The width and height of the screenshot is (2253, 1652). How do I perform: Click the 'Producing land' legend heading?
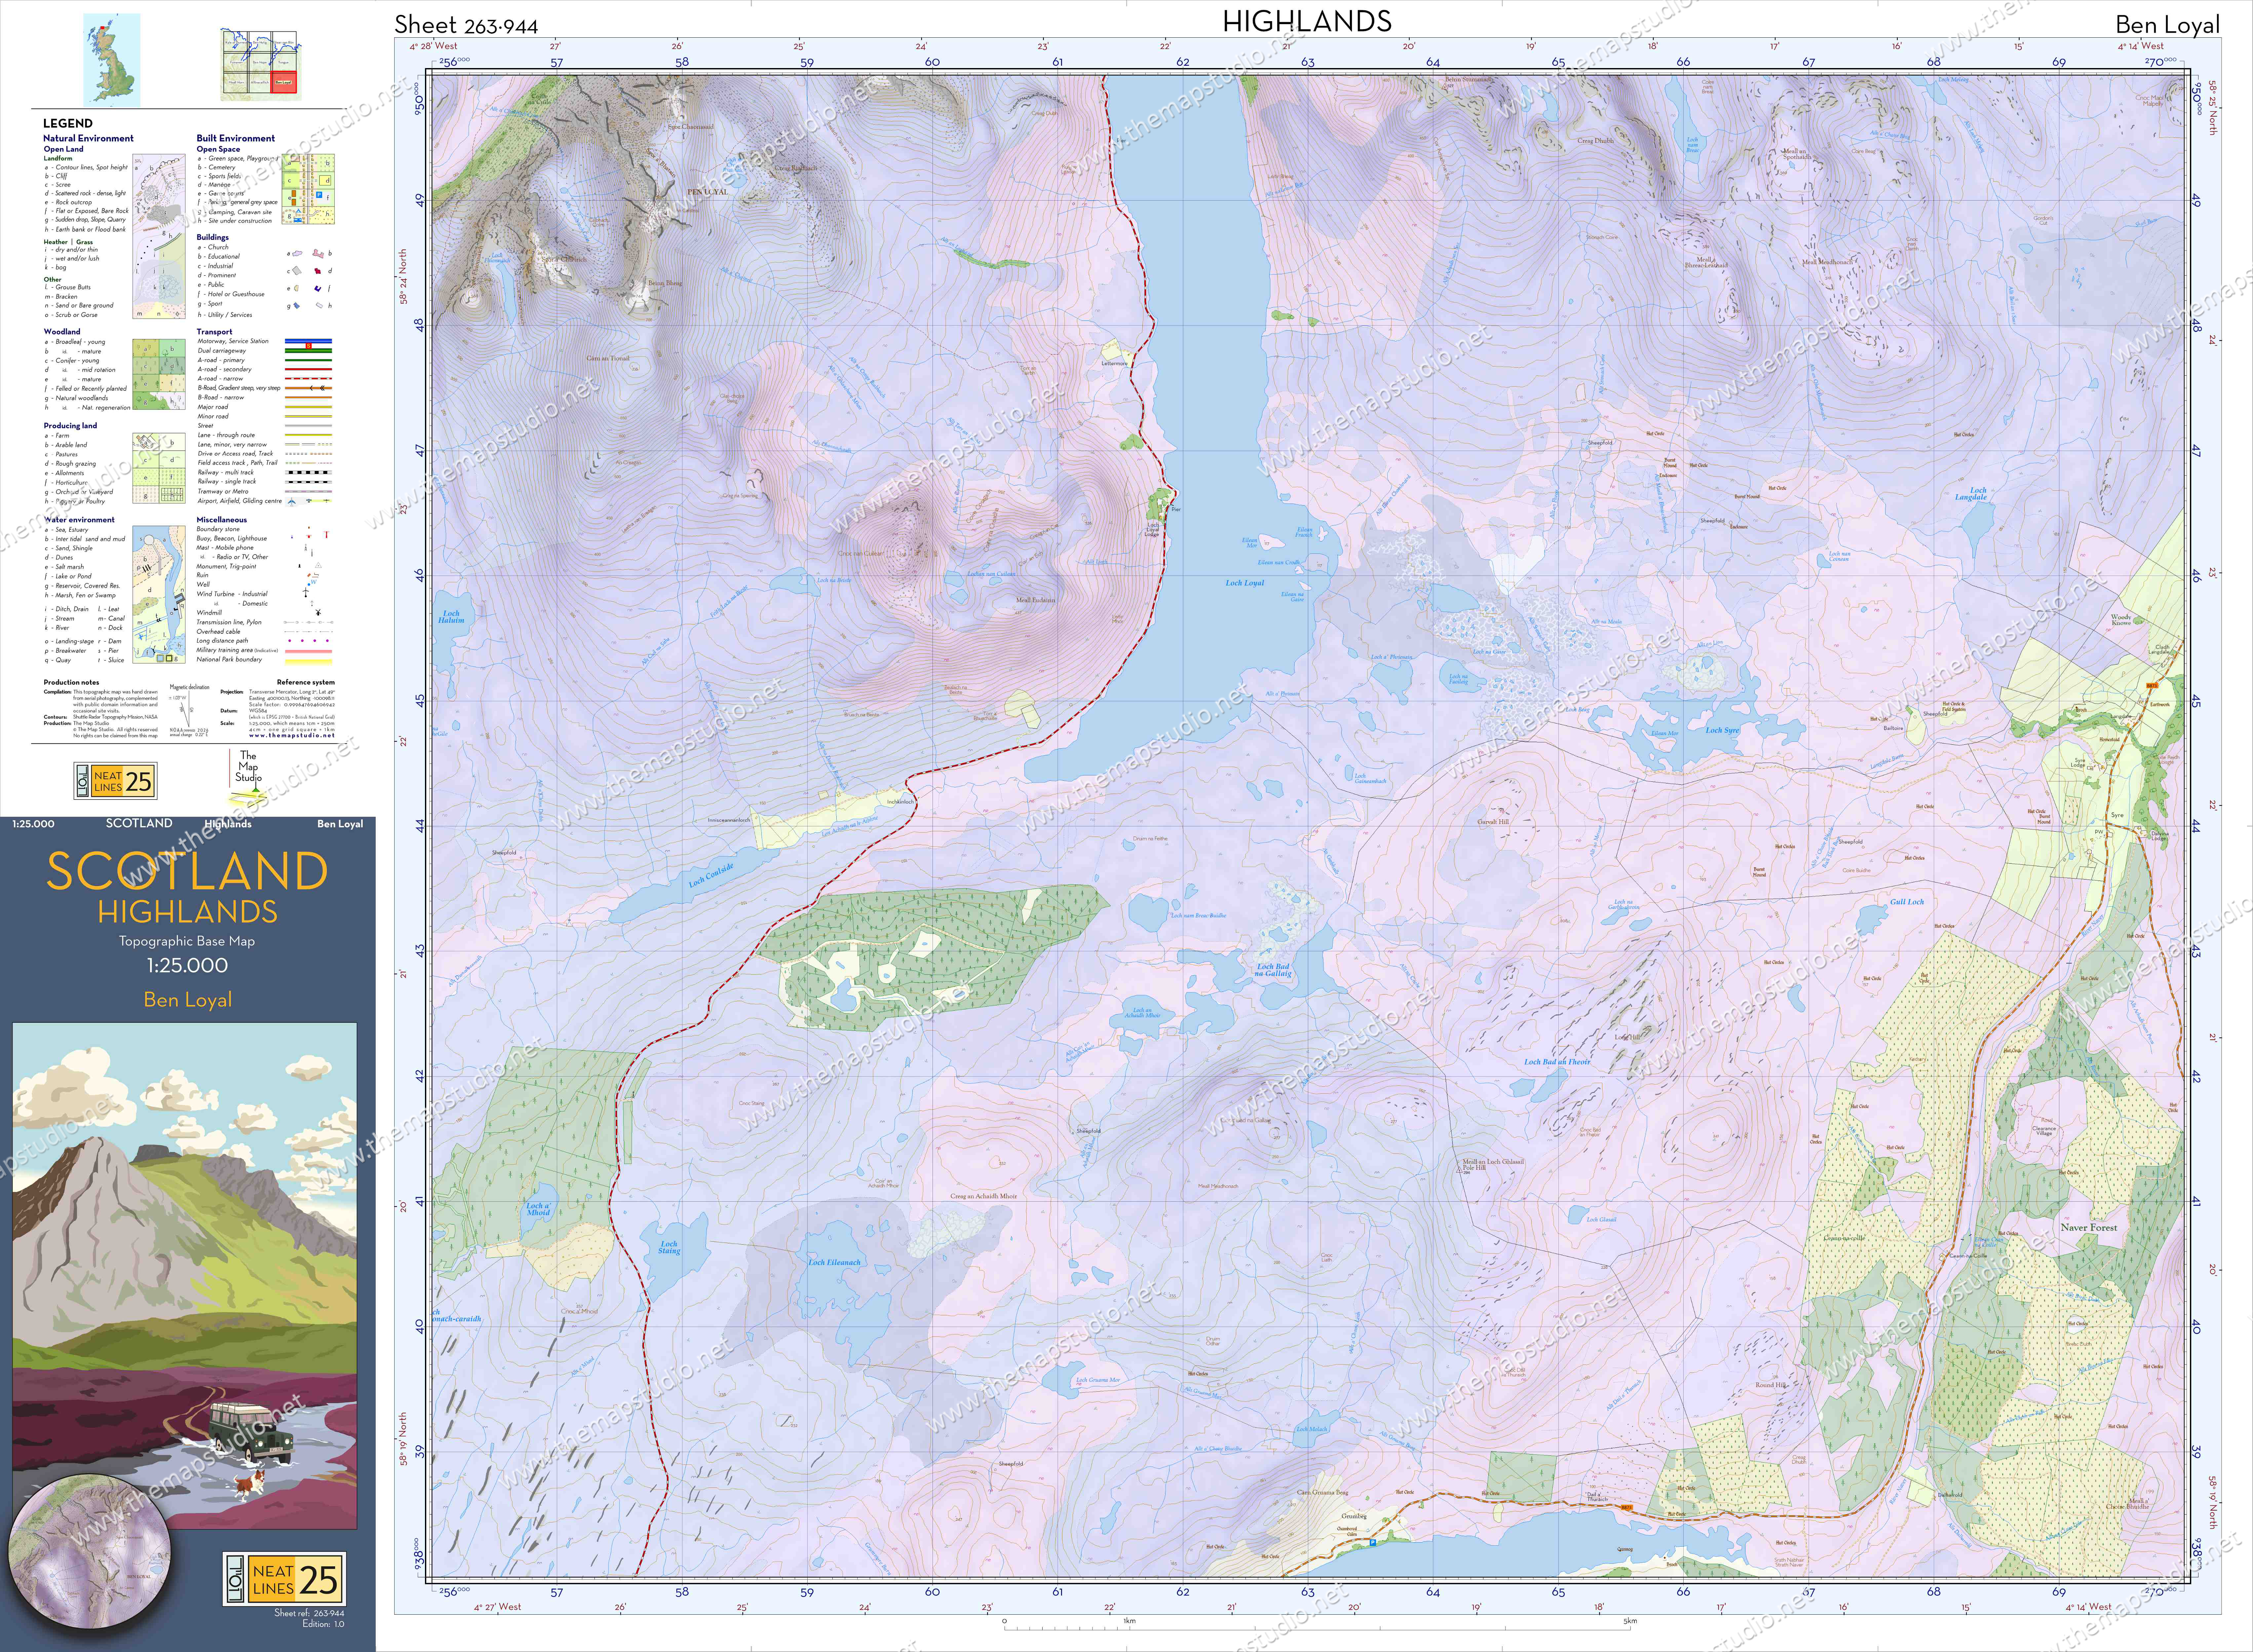(x=70, y=426)
